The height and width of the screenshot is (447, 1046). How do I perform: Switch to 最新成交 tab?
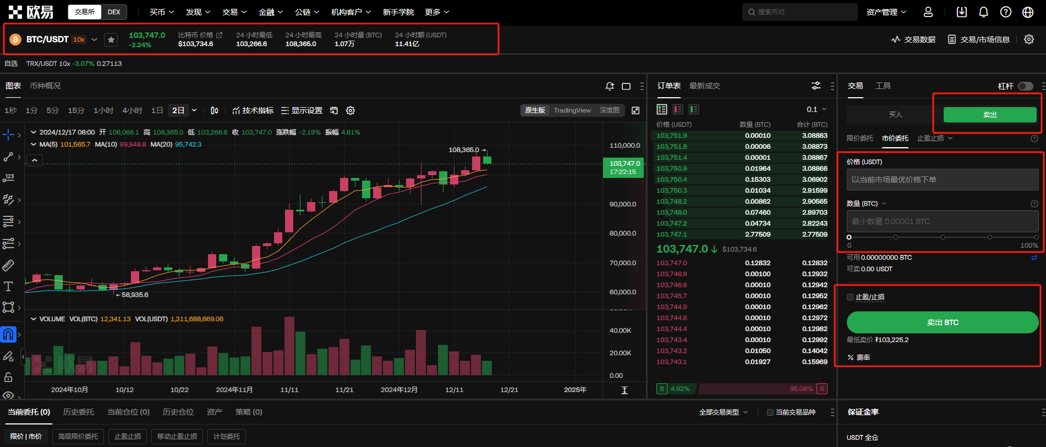point(705,86)
